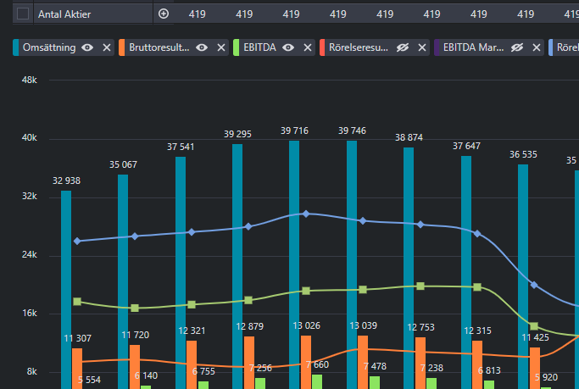This screenshot has height=389, width=579.
Task: Remove the Rörelseresultat chip
Action: [x=422, y=47]
